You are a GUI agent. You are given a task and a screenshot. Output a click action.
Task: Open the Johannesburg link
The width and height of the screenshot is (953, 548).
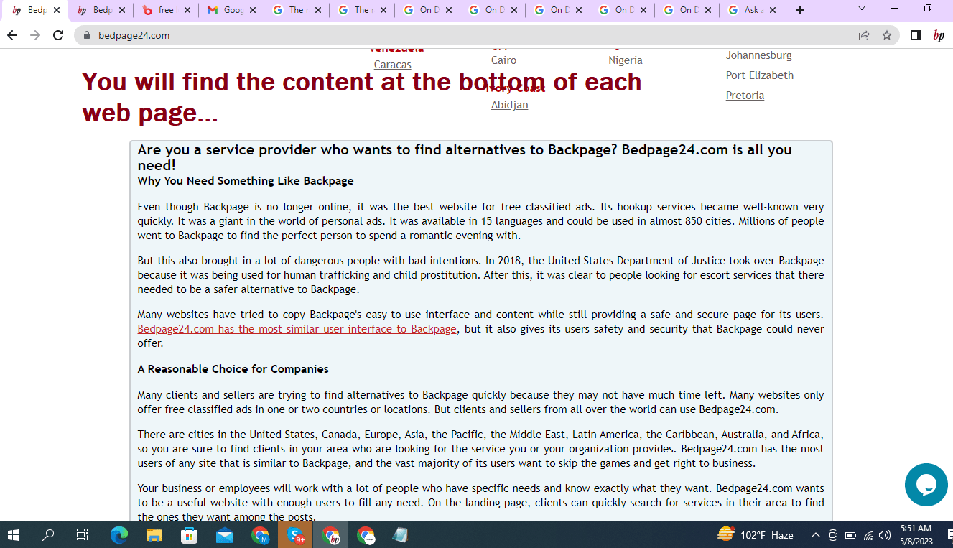coord(759,55)
